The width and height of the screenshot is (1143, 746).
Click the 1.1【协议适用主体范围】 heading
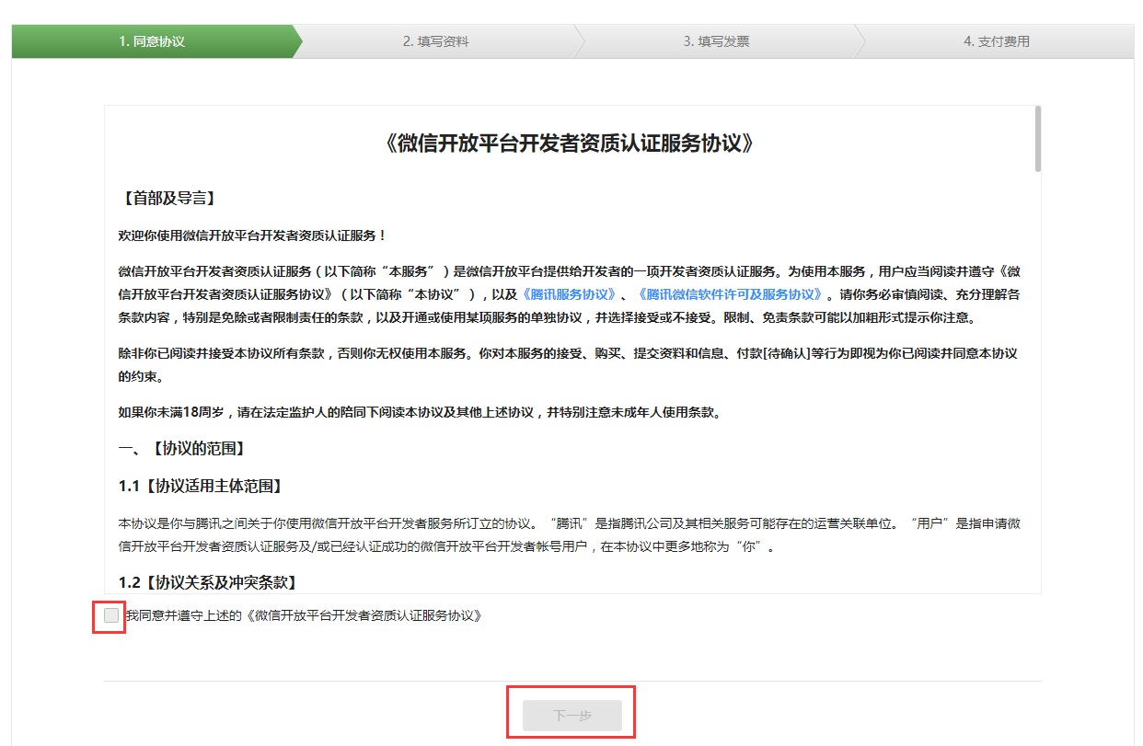[x=201, y=486]
